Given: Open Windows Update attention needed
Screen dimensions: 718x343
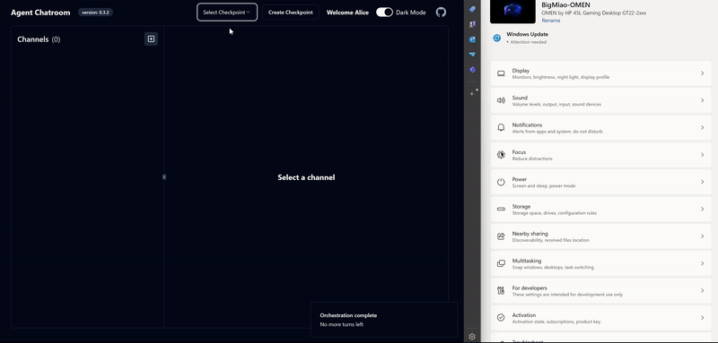Looking at the screenshot, I should 527,38.
